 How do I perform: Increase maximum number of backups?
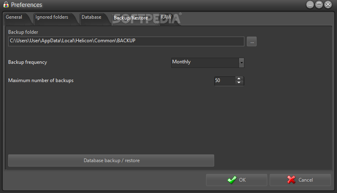click(x=239, y=79)
